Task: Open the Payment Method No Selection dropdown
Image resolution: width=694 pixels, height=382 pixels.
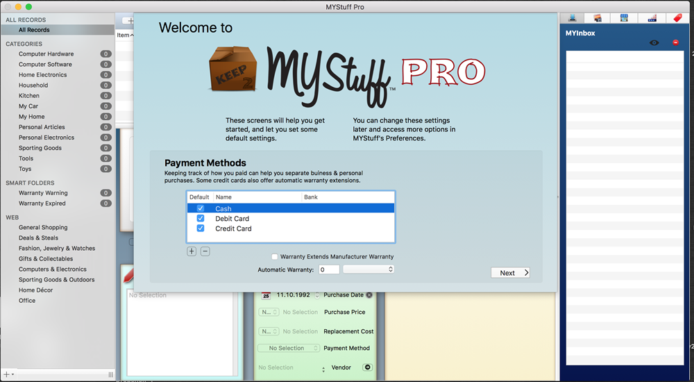Action: click(289, 349)
